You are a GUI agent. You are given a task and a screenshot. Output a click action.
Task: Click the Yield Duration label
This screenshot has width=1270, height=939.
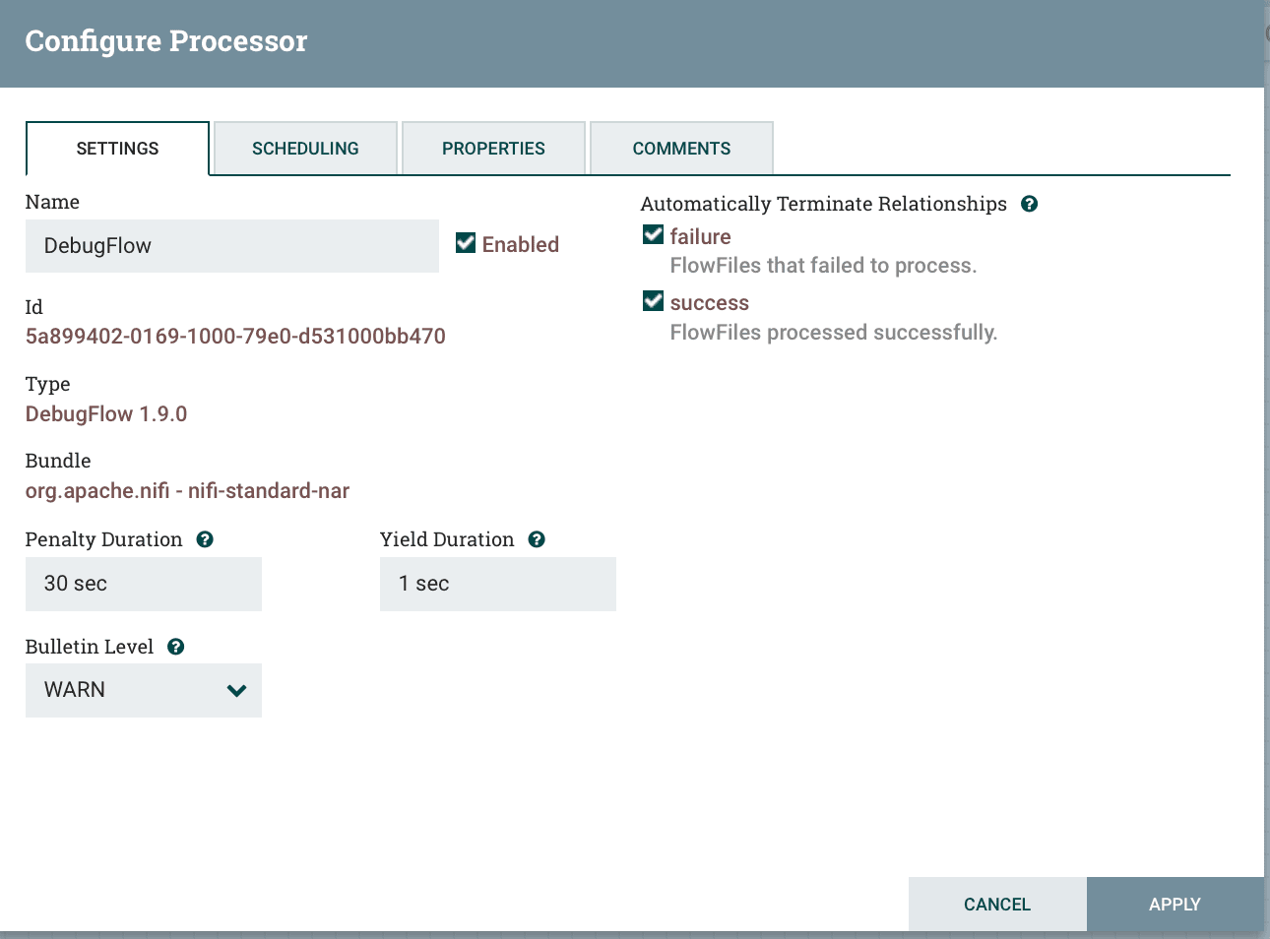pyautogui.click(x=447, y=539)
